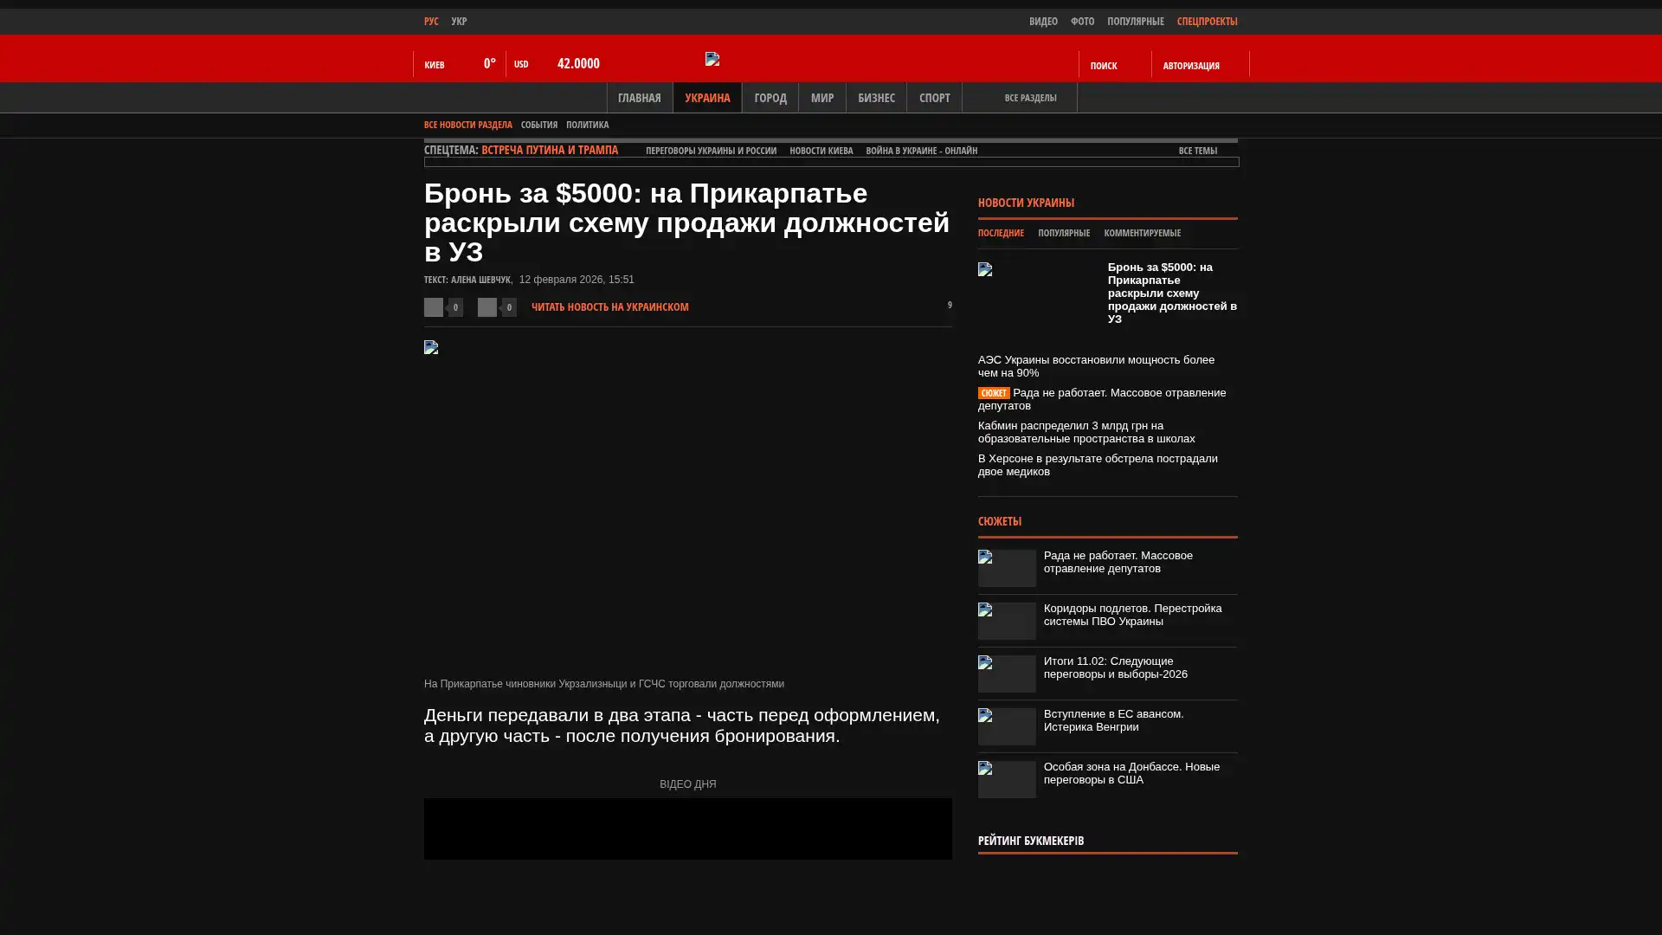The image size is (1662, 935).
Task: Click the Авторизация button
Action: 1191,65
